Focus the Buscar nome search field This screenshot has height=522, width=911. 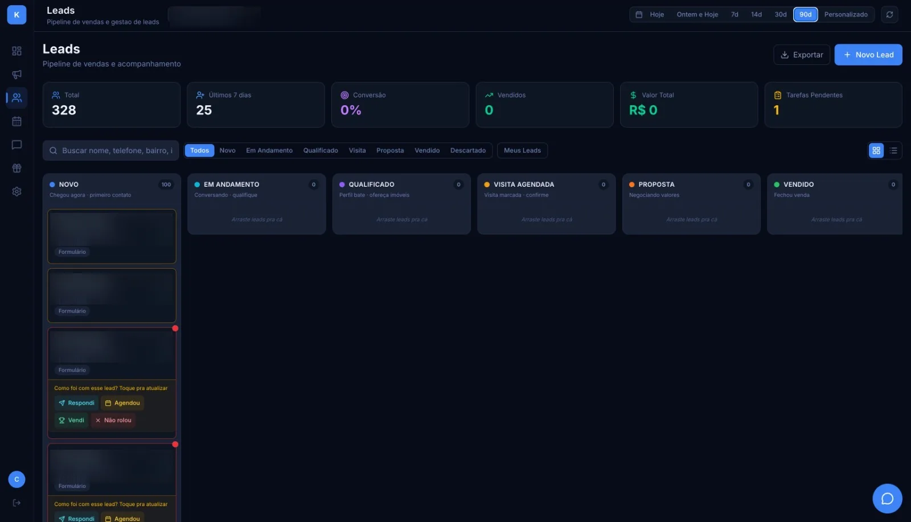111,150
